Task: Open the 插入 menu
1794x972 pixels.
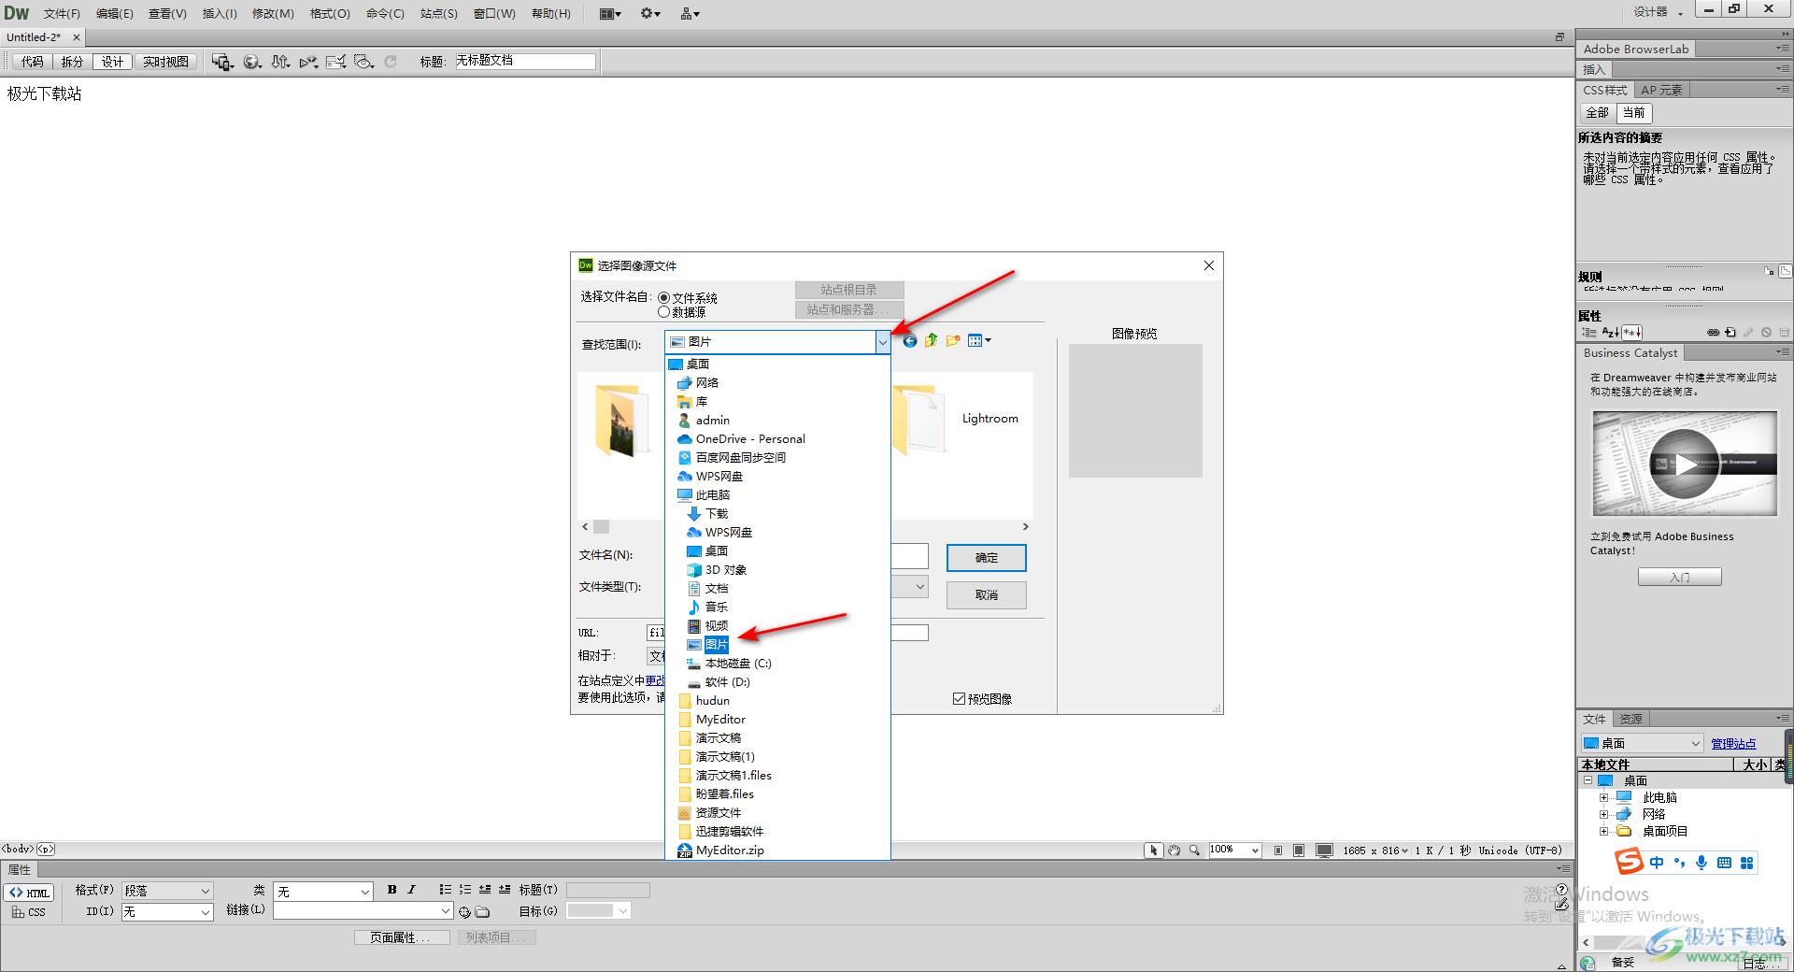Action: pyautogui.click(x=220, y=13)
